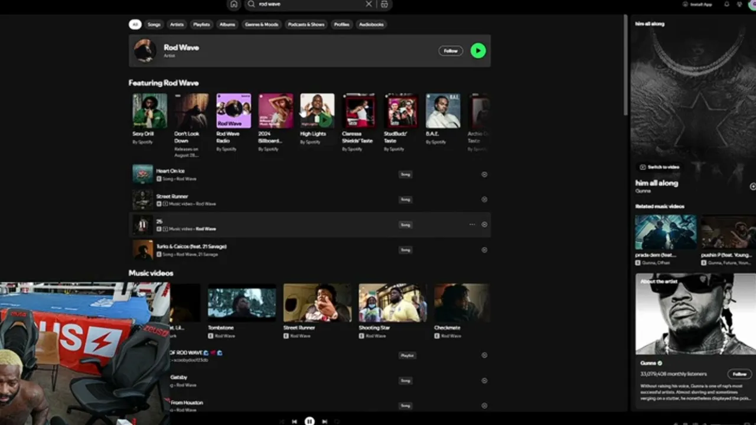
Task: Switch to the Audiobooks filter
Action: 372,24
